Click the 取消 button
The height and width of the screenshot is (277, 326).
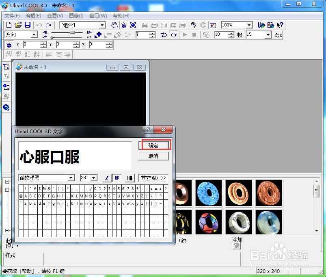153,156
